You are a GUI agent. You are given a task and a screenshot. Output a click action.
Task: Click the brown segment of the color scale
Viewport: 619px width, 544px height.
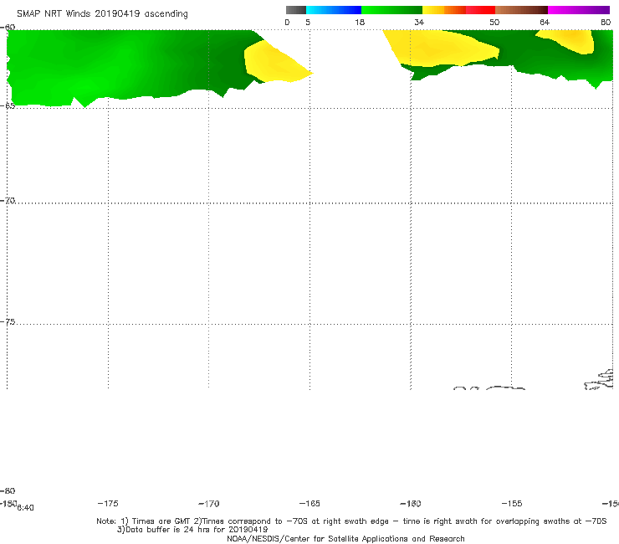[521, 10]
